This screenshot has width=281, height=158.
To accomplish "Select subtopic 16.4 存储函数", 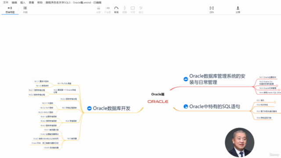I will 71,121.
